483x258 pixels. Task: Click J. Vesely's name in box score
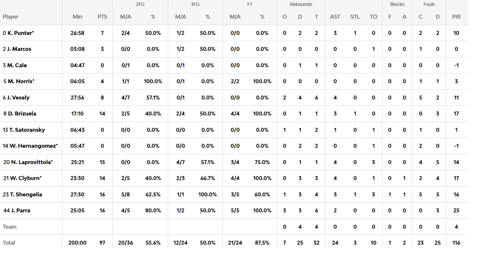tap(18, 98)
